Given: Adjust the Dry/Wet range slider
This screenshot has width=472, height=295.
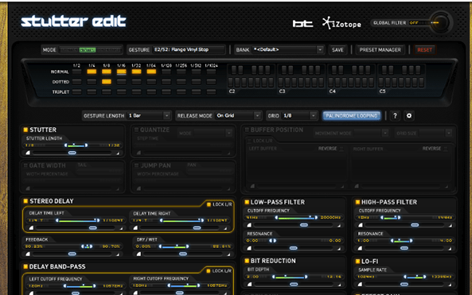Looking at the screenshot, I should click(174, 246).
